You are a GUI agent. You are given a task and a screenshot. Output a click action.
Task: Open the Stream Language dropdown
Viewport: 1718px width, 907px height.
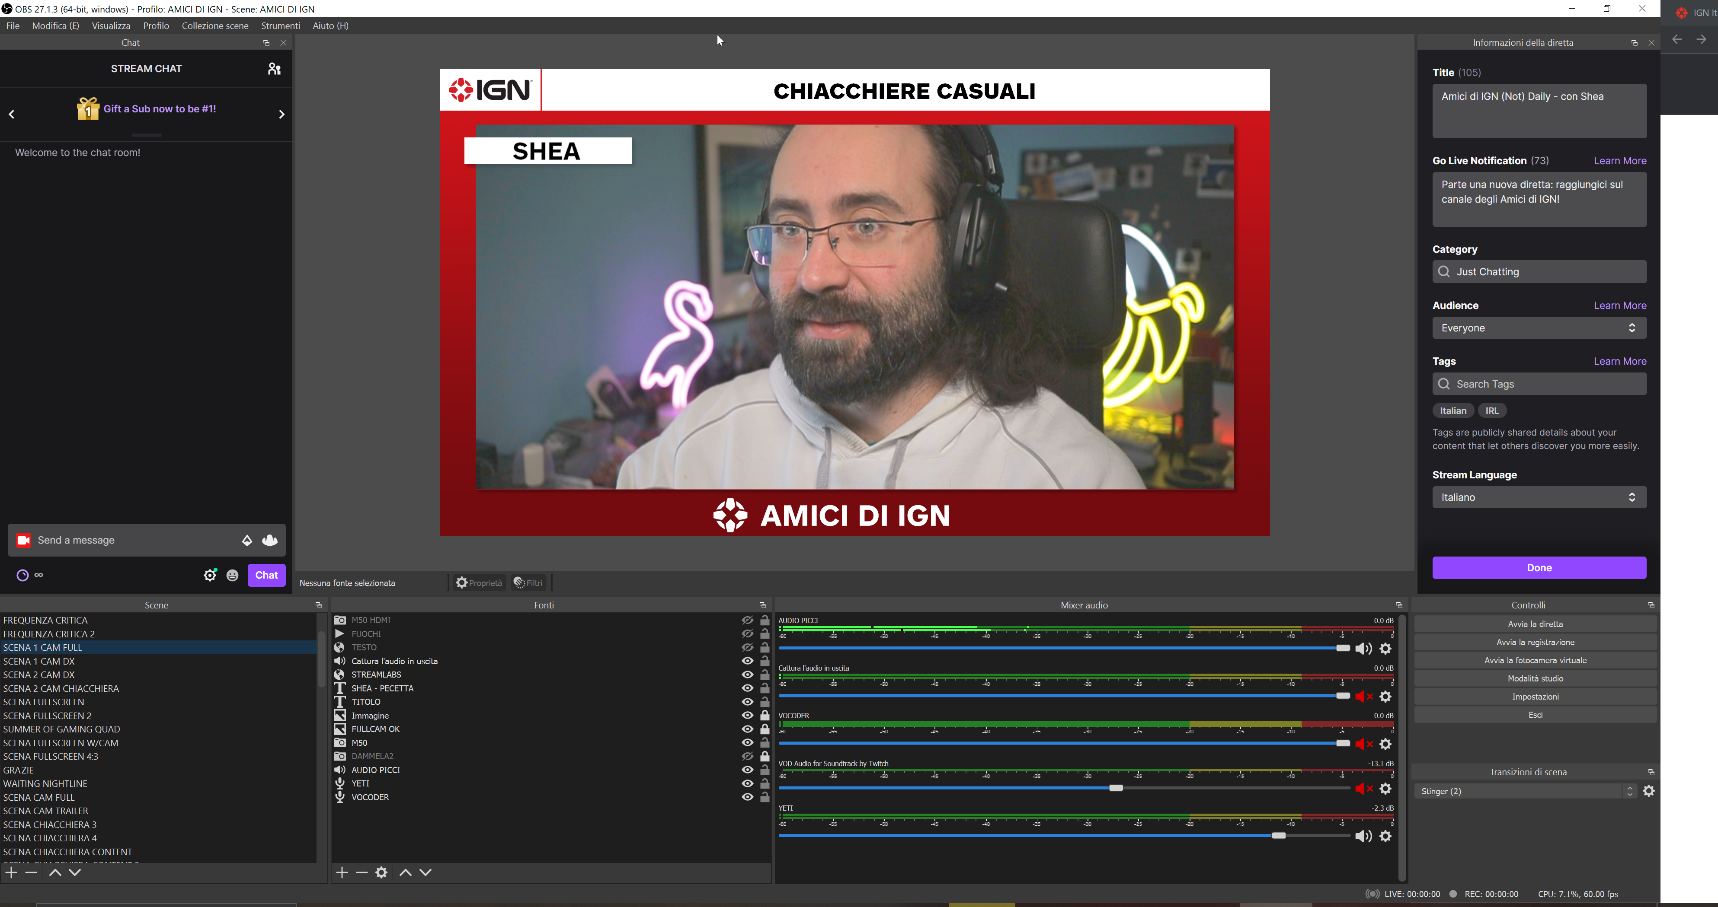pos(1539,497)
